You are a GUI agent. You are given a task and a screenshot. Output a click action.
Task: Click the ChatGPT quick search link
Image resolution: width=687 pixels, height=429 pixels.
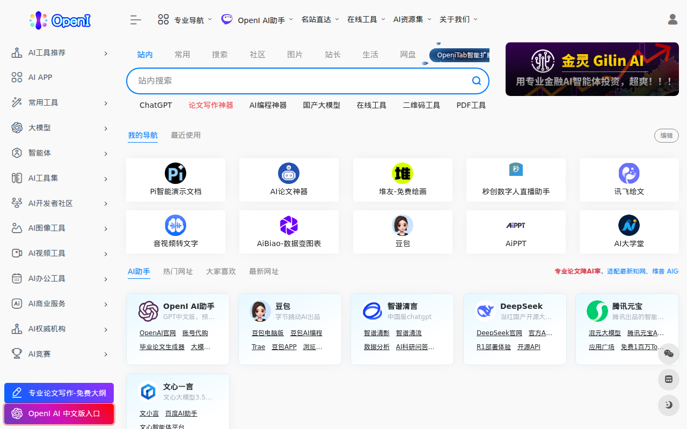156,105
